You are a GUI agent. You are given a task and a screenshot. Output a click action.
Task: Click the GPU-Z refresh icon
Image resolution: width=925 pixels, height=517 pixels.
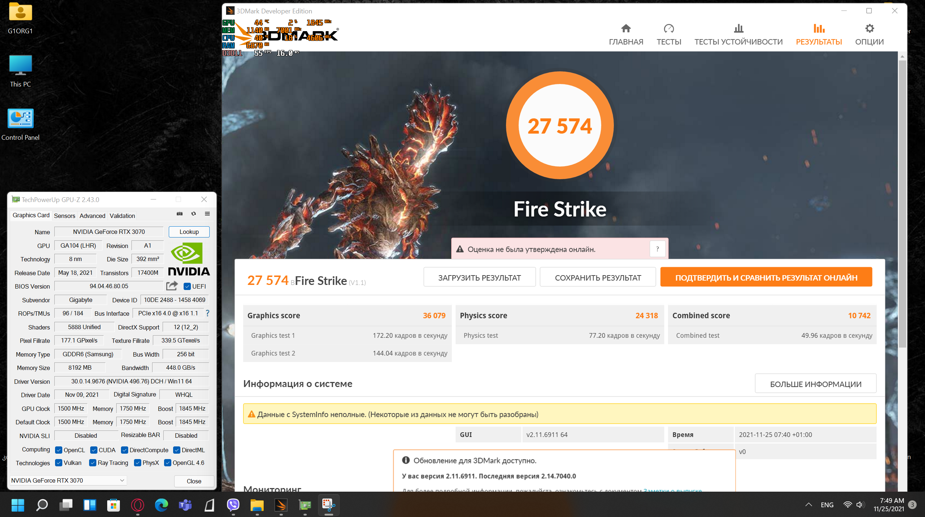tap(193, 214)
